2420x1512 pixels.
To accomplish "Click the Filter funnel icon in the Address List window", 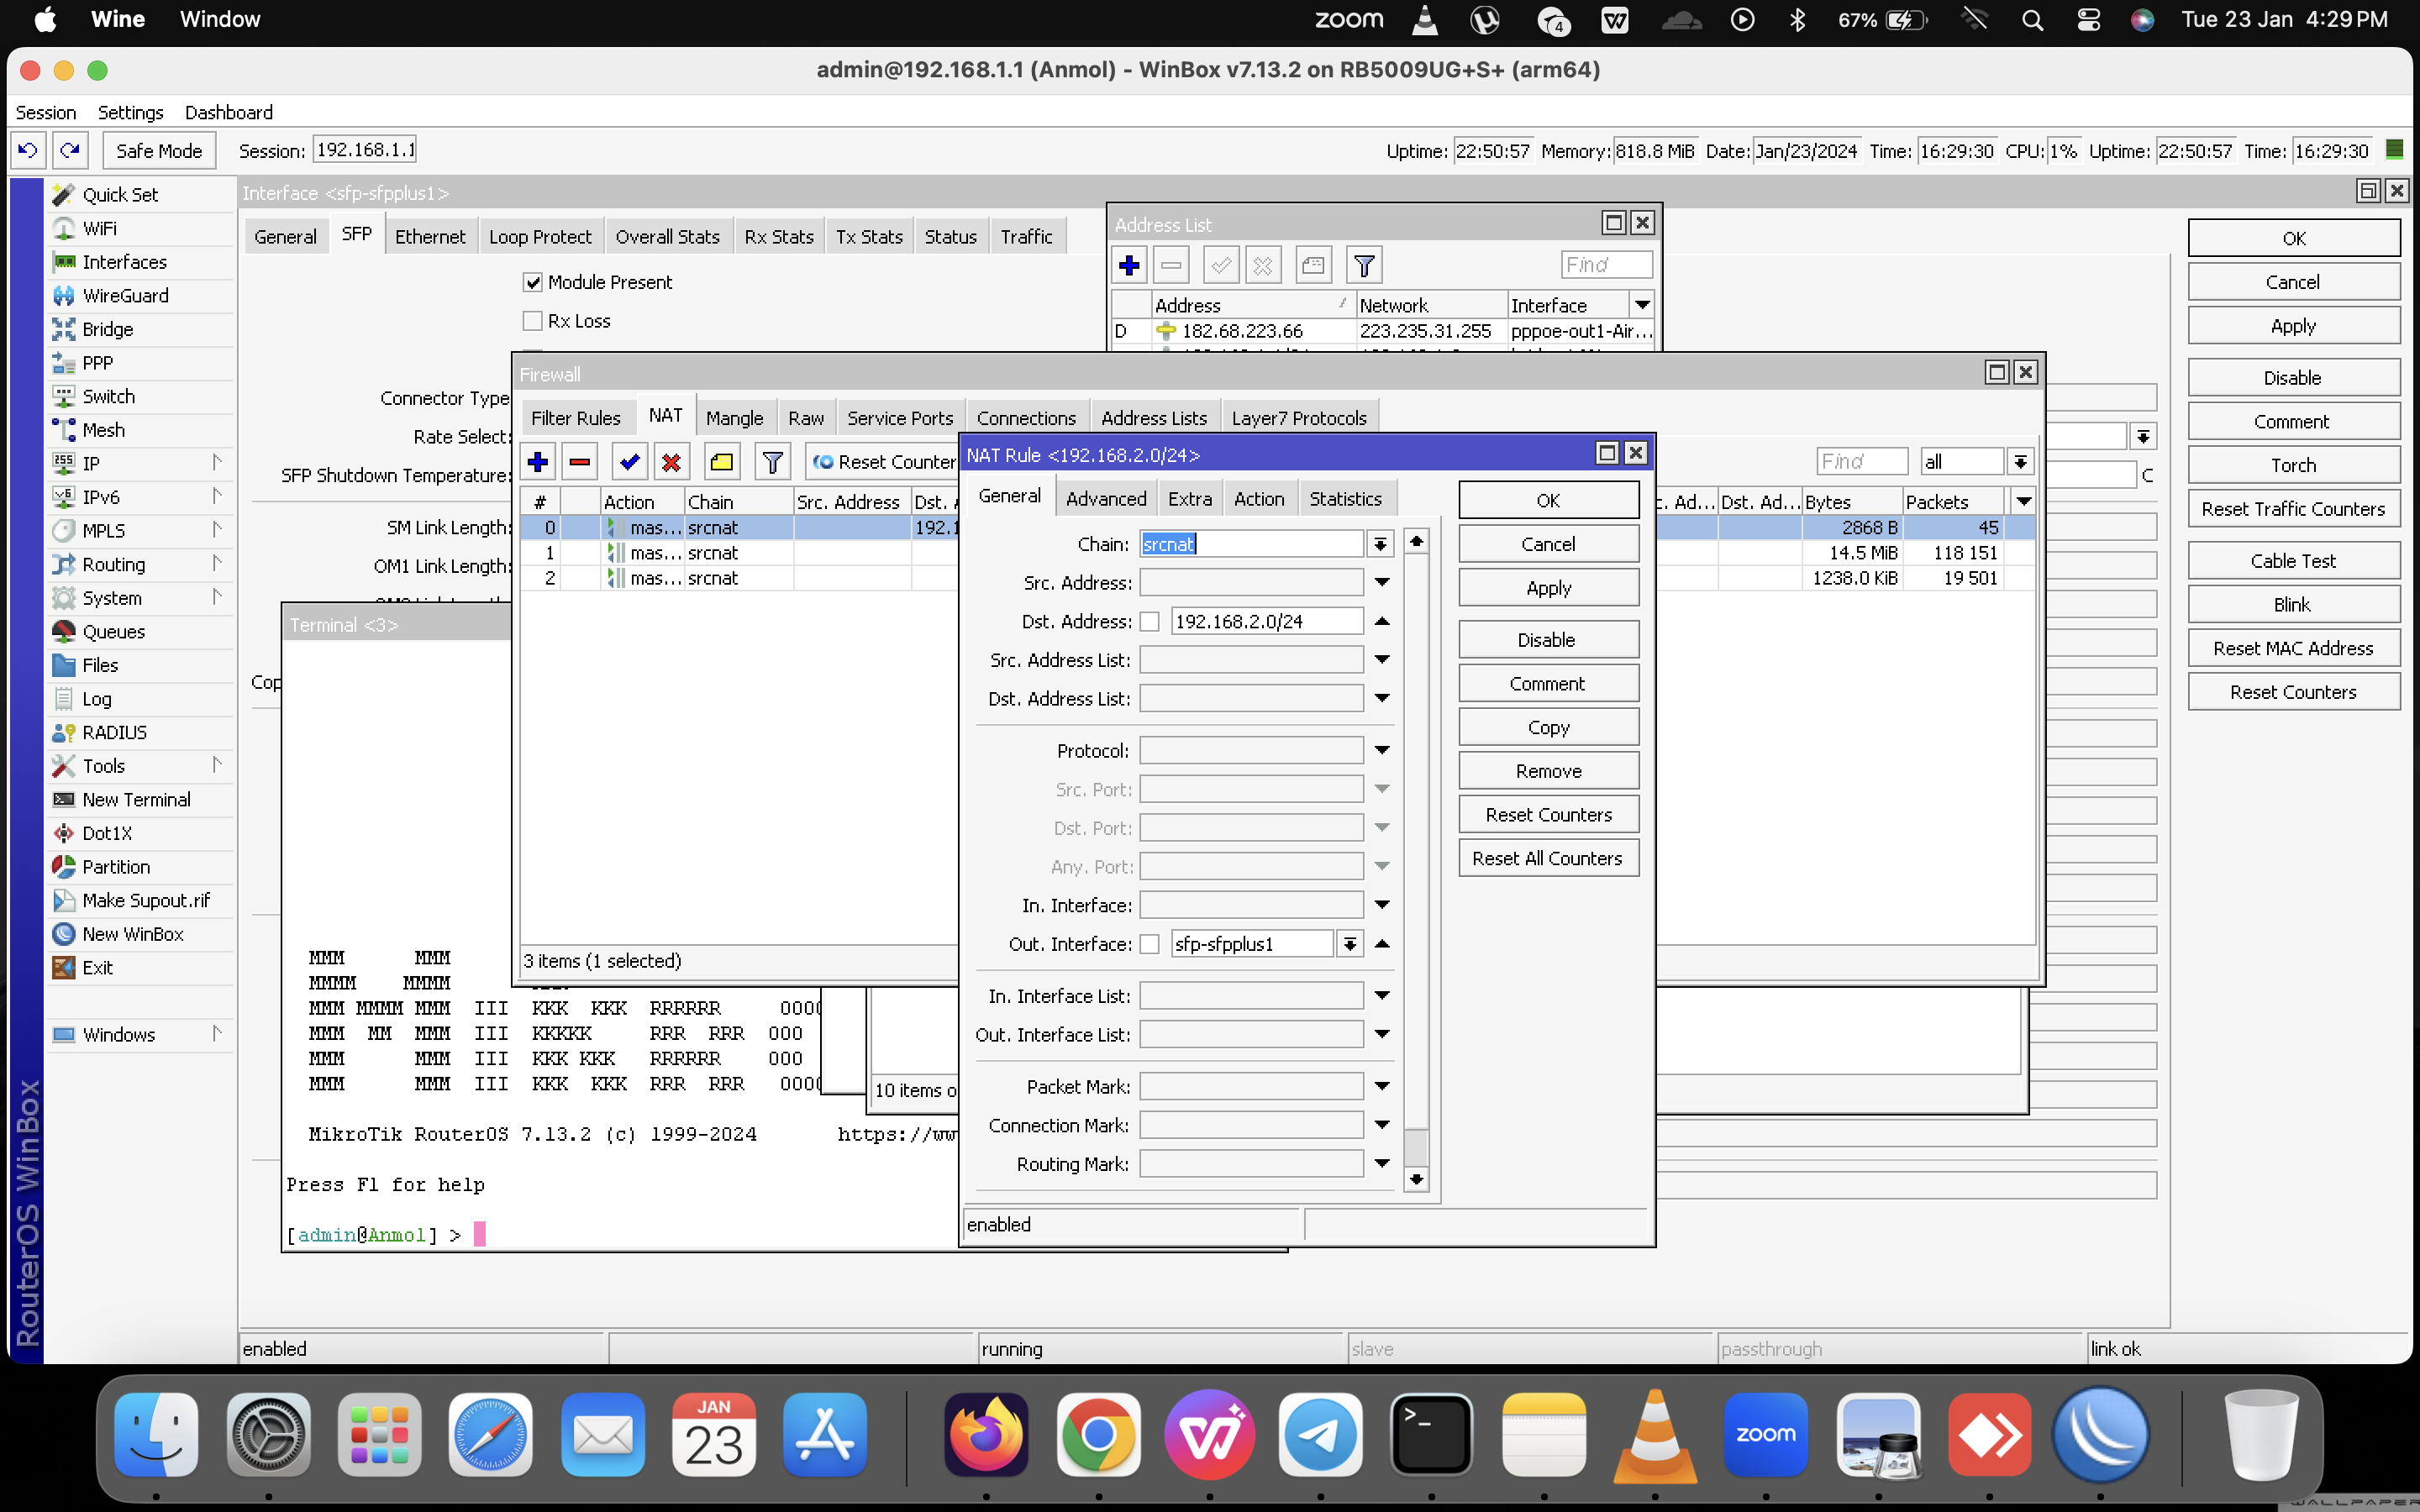I will 1364,265.
